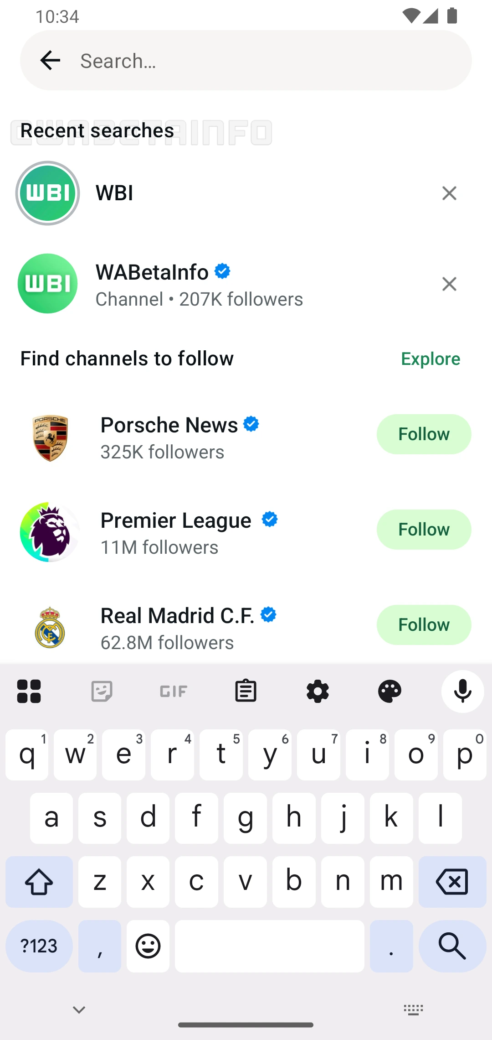Switch to the ?123 symbols keyboard
The height and width of the screenshot is (1040, 492).
point(39,946)
